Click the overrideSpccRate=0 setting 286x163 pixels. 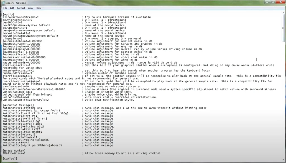17,76
